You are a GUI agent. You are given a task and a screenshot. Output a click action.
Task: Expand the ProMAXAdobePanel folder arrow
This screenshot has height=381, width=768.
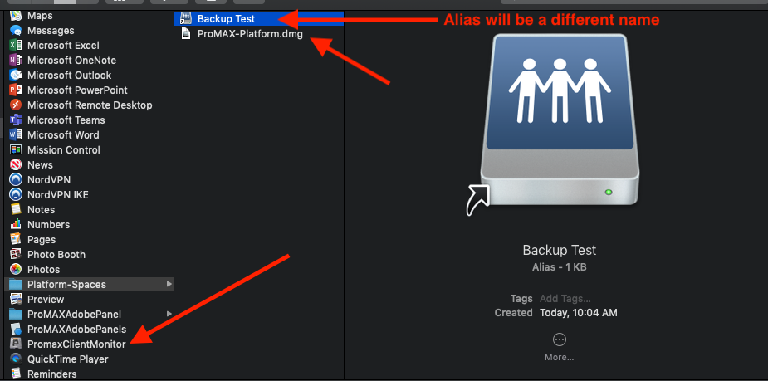click(169, 314)
